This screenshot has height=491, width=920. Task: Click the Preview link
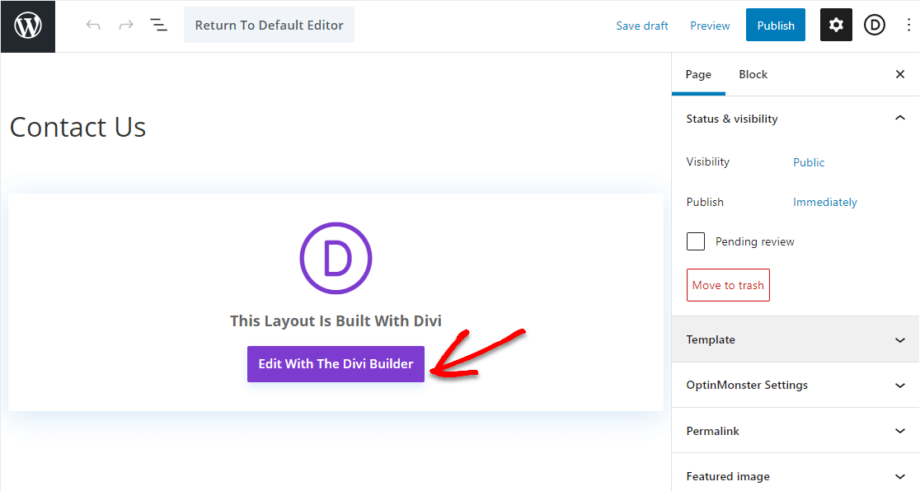coord(710,26)
